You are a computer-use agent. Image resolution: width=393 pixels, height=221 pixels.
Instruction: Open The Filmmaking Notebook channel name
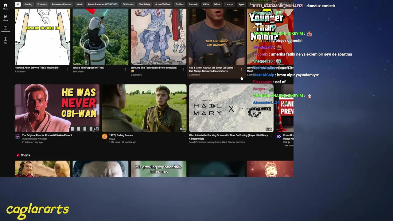pyautogui.click(x=35, y=139)
